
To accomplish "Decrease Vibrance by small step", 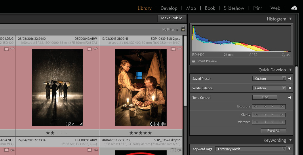I will 265,122.
